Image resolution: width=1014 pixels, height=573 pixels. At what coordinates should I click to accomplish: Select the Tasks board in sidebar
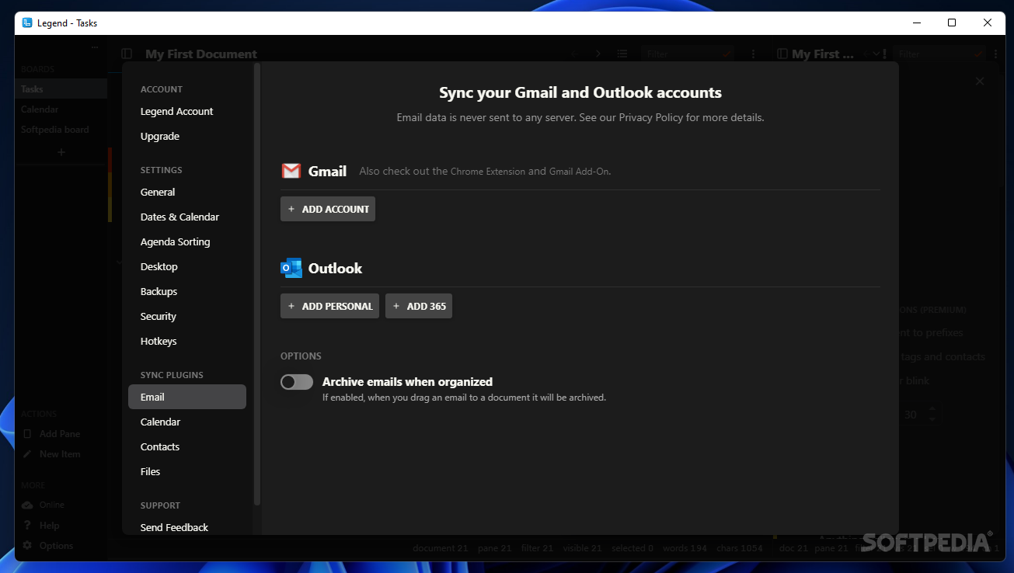pyautogui.click(x=61, y=89)
